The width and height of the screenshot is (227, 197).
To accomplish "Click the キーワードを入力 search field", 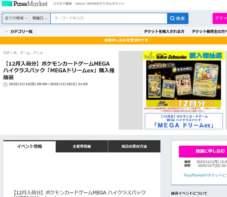I will coord(109,18).
